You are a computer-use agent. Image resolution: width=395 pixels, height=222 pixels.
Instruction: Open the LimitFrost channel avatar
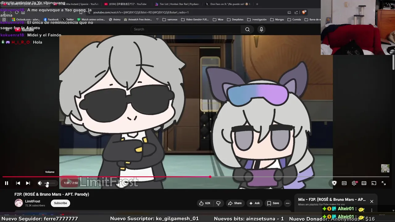coord(19,203)
